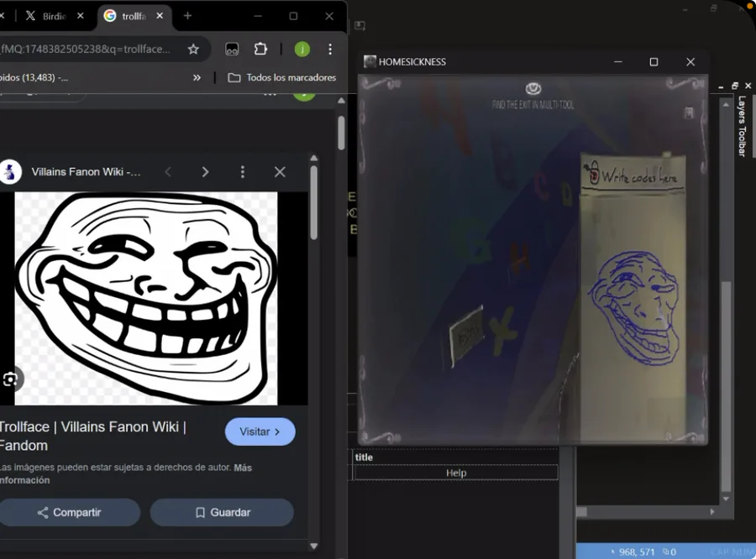Click the 968, 571 coordinates in the status bar
The width and height of the screenshot is (756, 559).
coord(637,552)
